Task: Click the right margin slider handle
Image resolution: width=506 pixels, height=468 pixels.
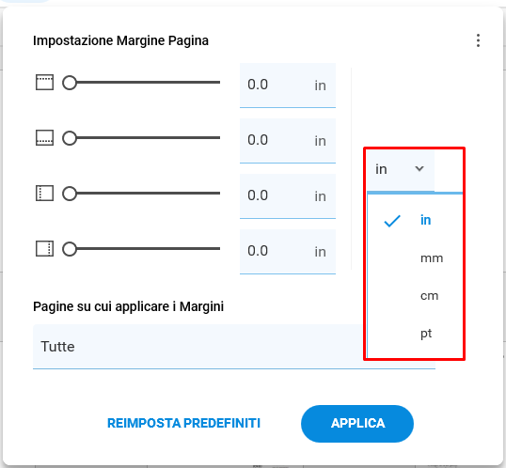Action: [x=70, y=249]
